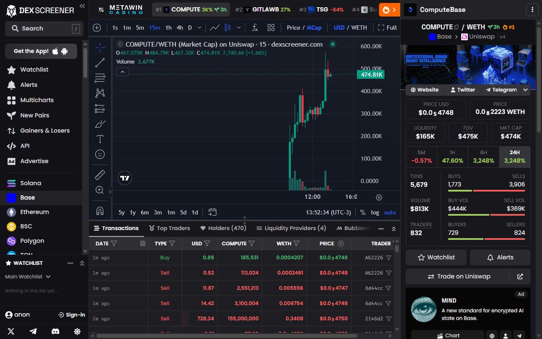Collapse the chart legend arrow
Viewport: 542px width, 339px height.
(x=122, y=72)
